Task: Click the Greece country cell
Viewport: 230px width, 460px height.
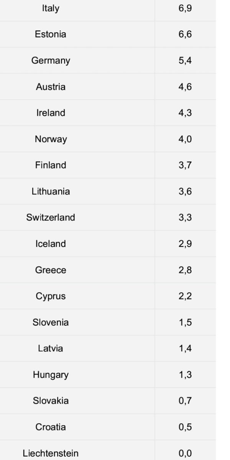Action: [x=51, y=270]
